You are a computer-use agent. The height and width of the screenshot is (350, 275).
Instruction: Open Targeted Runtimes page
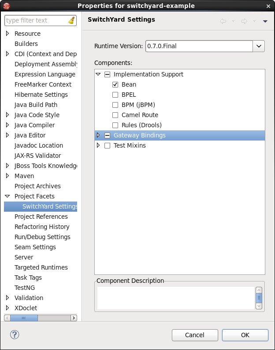pyautogui.click(x=41, y=267)
